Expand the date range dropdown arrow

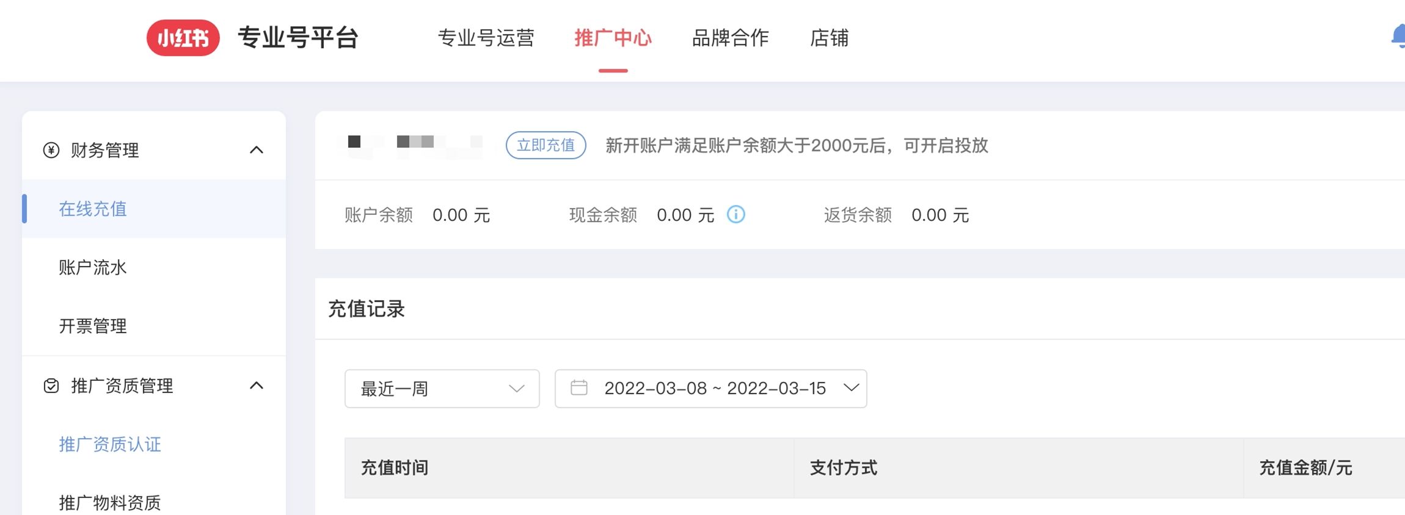tap(851, 388)
